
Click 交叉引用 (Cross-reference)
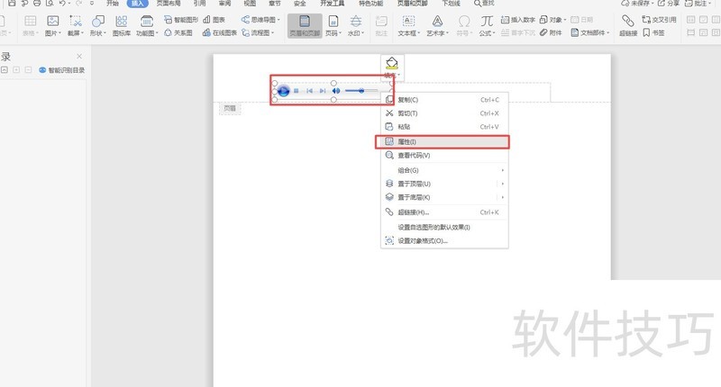pyautogui.click(x=659, y=20)
